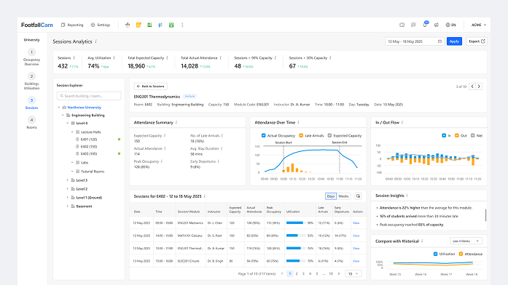The height and width of the screenshot is (285, 508).
Task: Change language via EN globe
Action: pos(450,25)
